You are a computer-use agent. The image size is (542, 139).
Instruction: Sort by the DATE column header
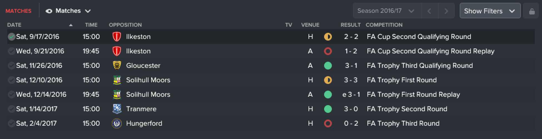coord(14,25)
